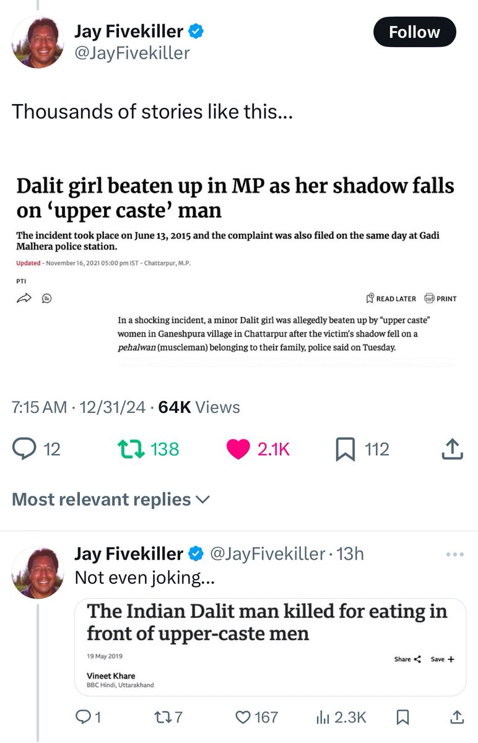Click the reply icon on the reply tweet
Viewport: 478px width, 743px height.
82,717
